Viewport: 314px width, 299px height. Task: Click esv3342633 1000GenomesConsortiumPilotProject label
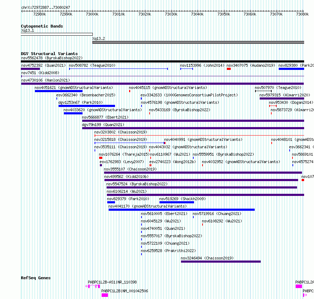tap(189, 95)
